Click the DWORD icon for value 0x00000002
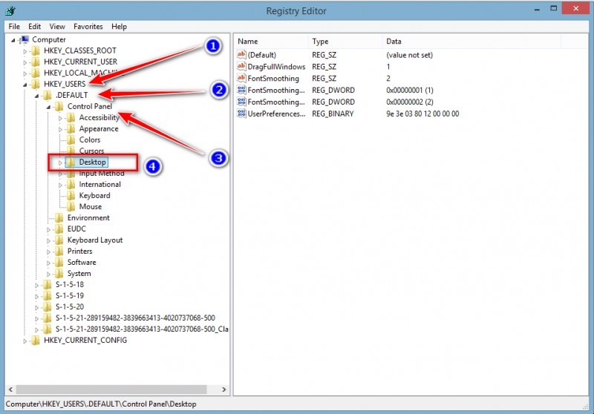This screenshot has height=414, width=594. (241, 102)
